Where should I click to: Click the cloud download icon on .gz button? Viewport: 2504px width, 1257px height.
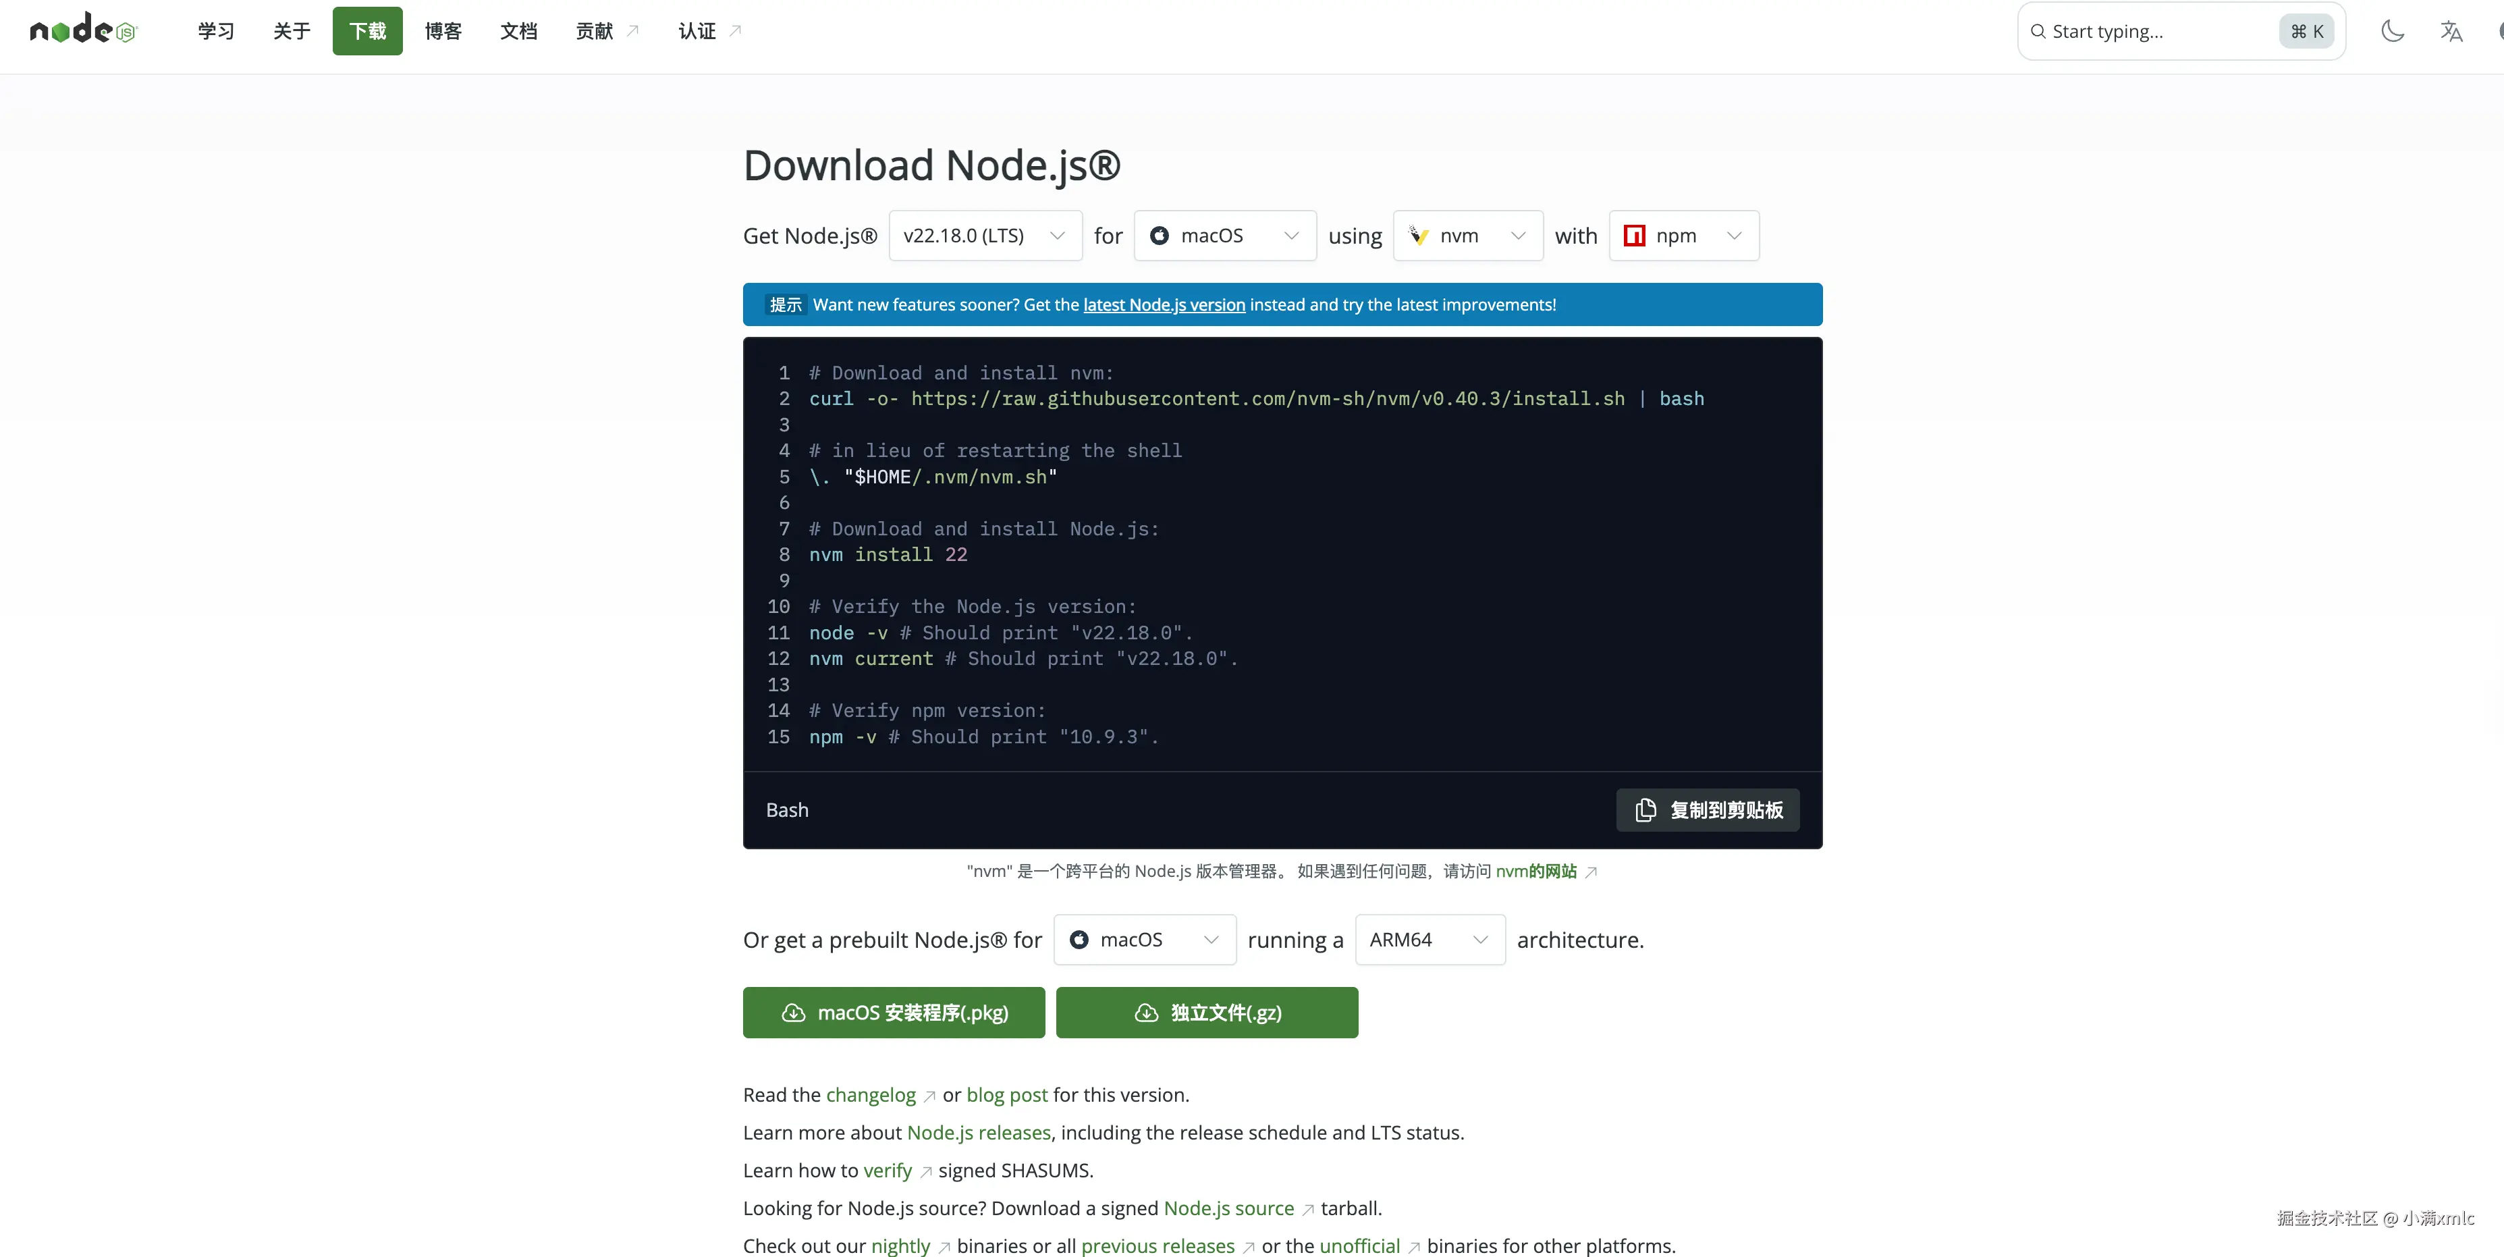(1146, 1013)
